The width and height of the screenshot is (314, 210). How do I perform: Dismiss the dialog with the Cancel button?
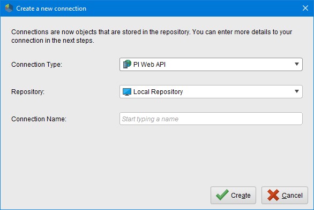coord(285,195)
